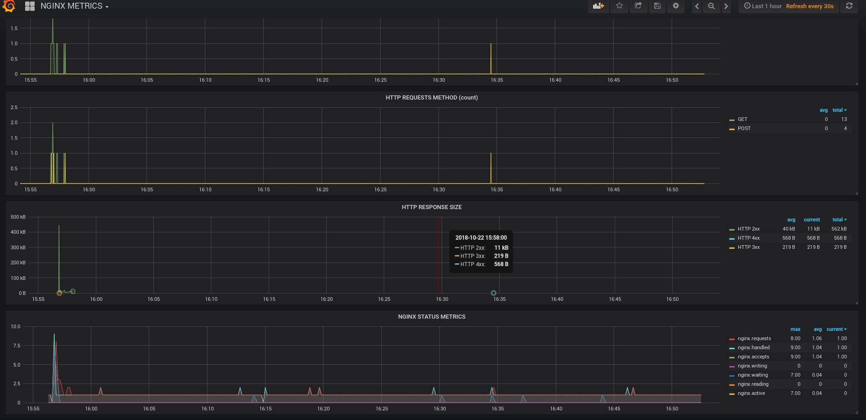Change the Refresh every 30s interval
This screenshot has width=866, height=420.
pos(810,6)
